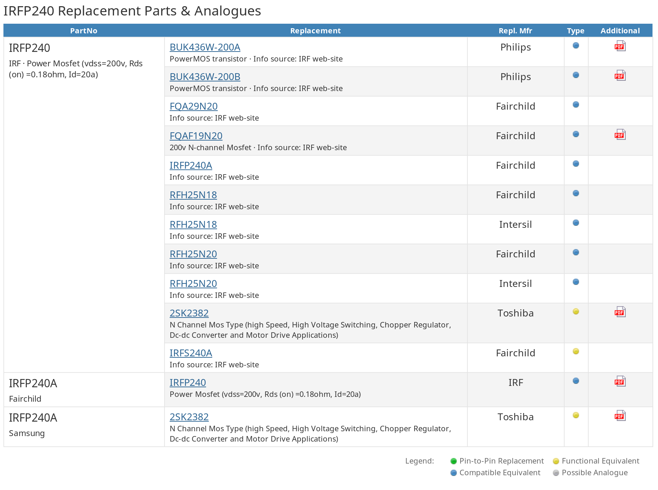Click '200v N-channel Mosfet' description text
Image resolution: width=658 pixels, height=490 pixels.
coord(210,147)
